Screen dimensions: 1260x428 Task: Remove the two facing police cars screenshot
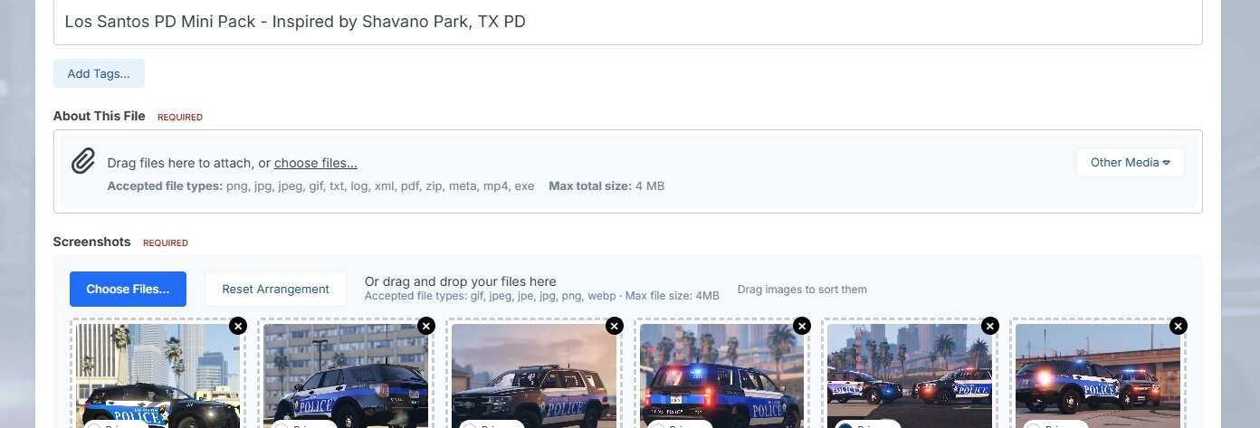[x=990, y=326]
